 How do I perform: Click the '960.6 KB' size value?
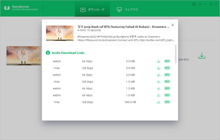[130, 102]
